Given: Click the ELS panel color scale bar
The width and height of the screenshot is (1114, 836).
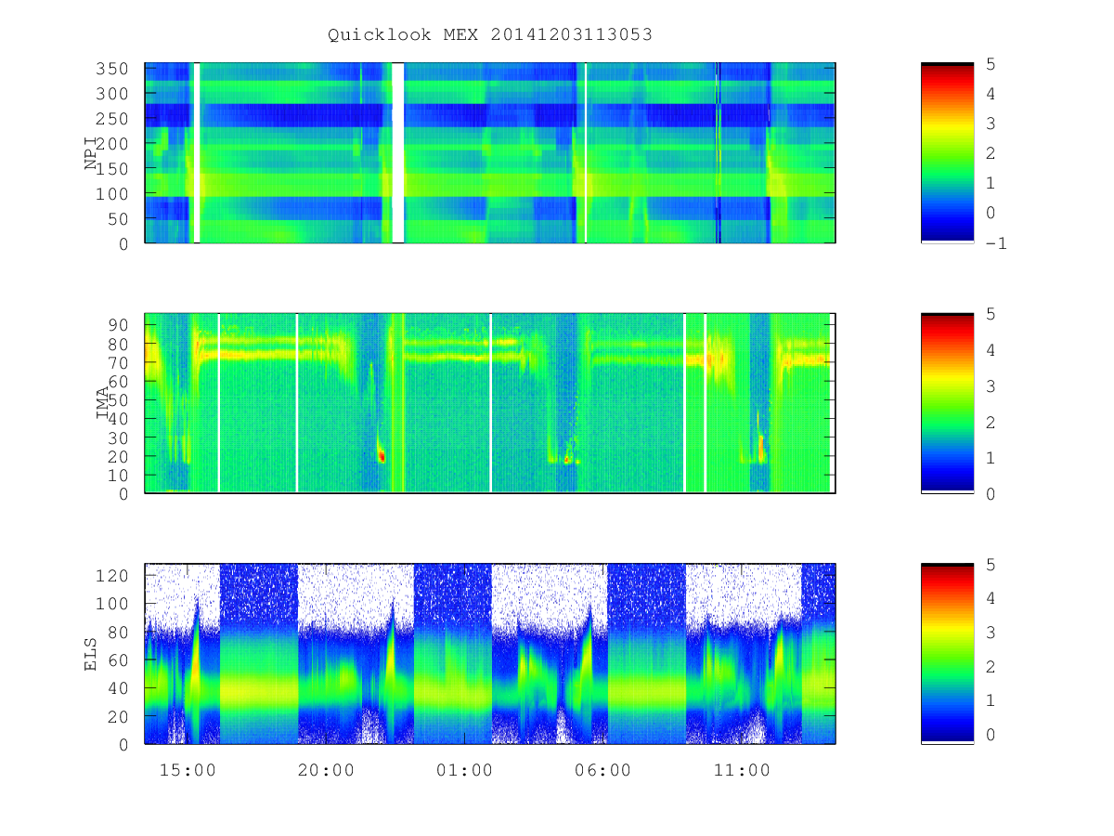Looking at the screenshot, I should click(947, 654).
